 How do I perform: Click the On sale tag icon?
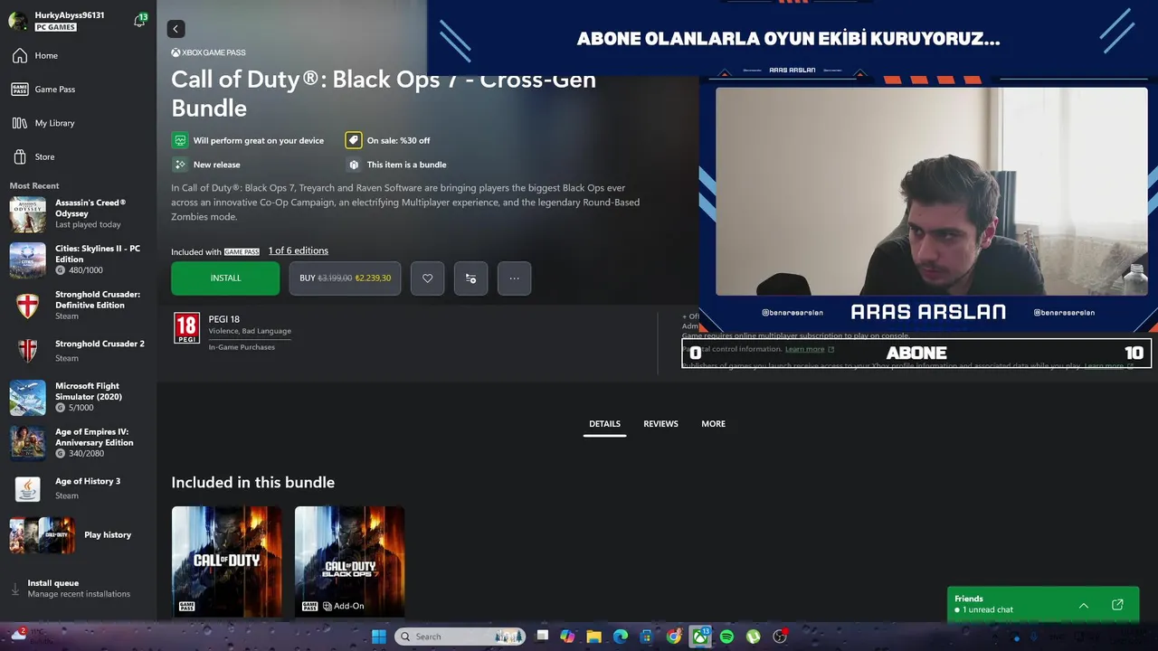pos(353,140)
